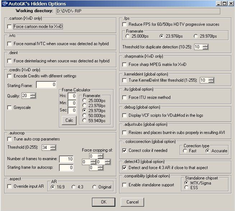Click the Working directory field
This screenshot has width=235, height=211.
coord(138,11)
